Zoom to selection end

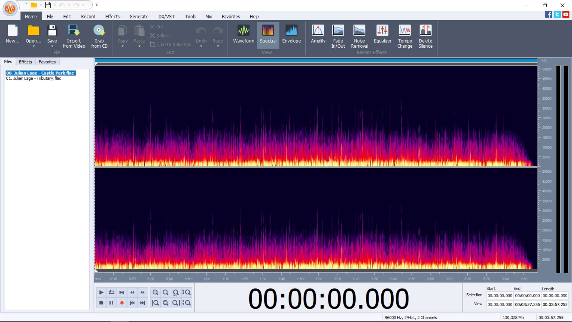pyautogui.click(x=176, y=303)
